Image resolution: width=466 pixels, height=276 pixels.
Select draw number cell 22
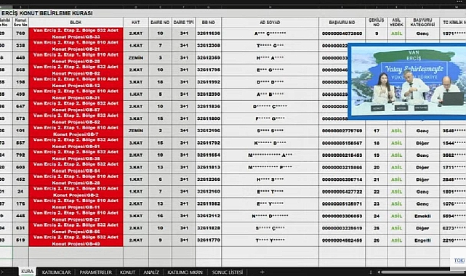point(377,192)
